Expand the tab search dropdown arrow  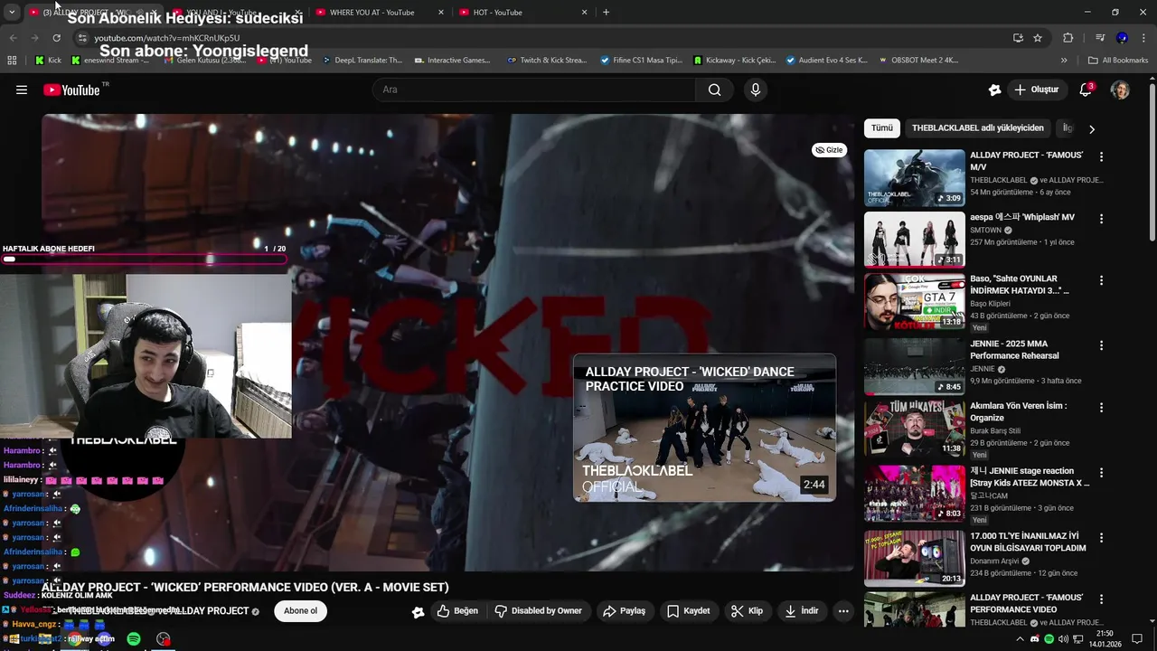[x=12, y=12]
